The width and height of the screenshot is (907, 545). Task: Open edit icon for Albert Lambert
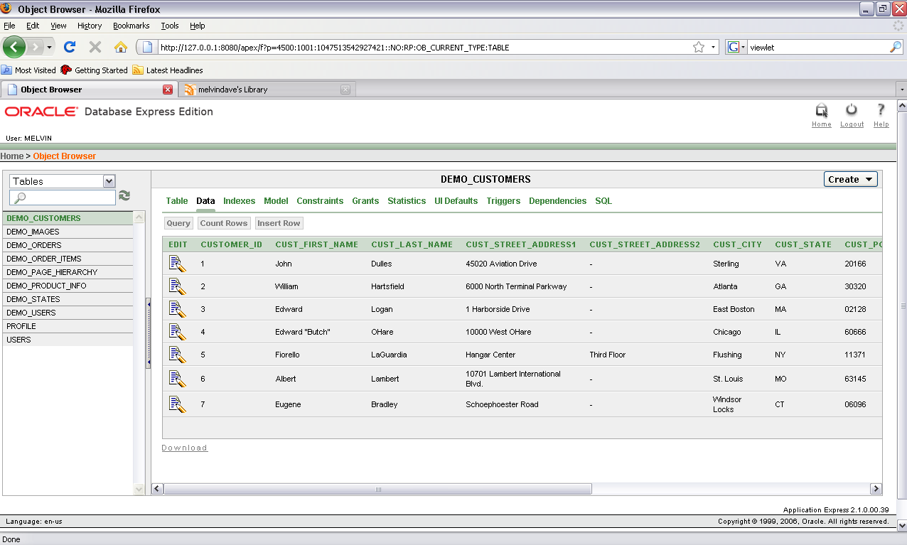tap(177, 379)
